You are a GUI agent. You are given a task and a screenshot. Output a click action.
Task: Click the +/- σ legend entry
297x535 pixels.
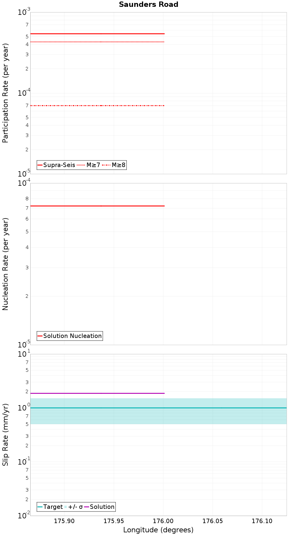pos(73,507)
